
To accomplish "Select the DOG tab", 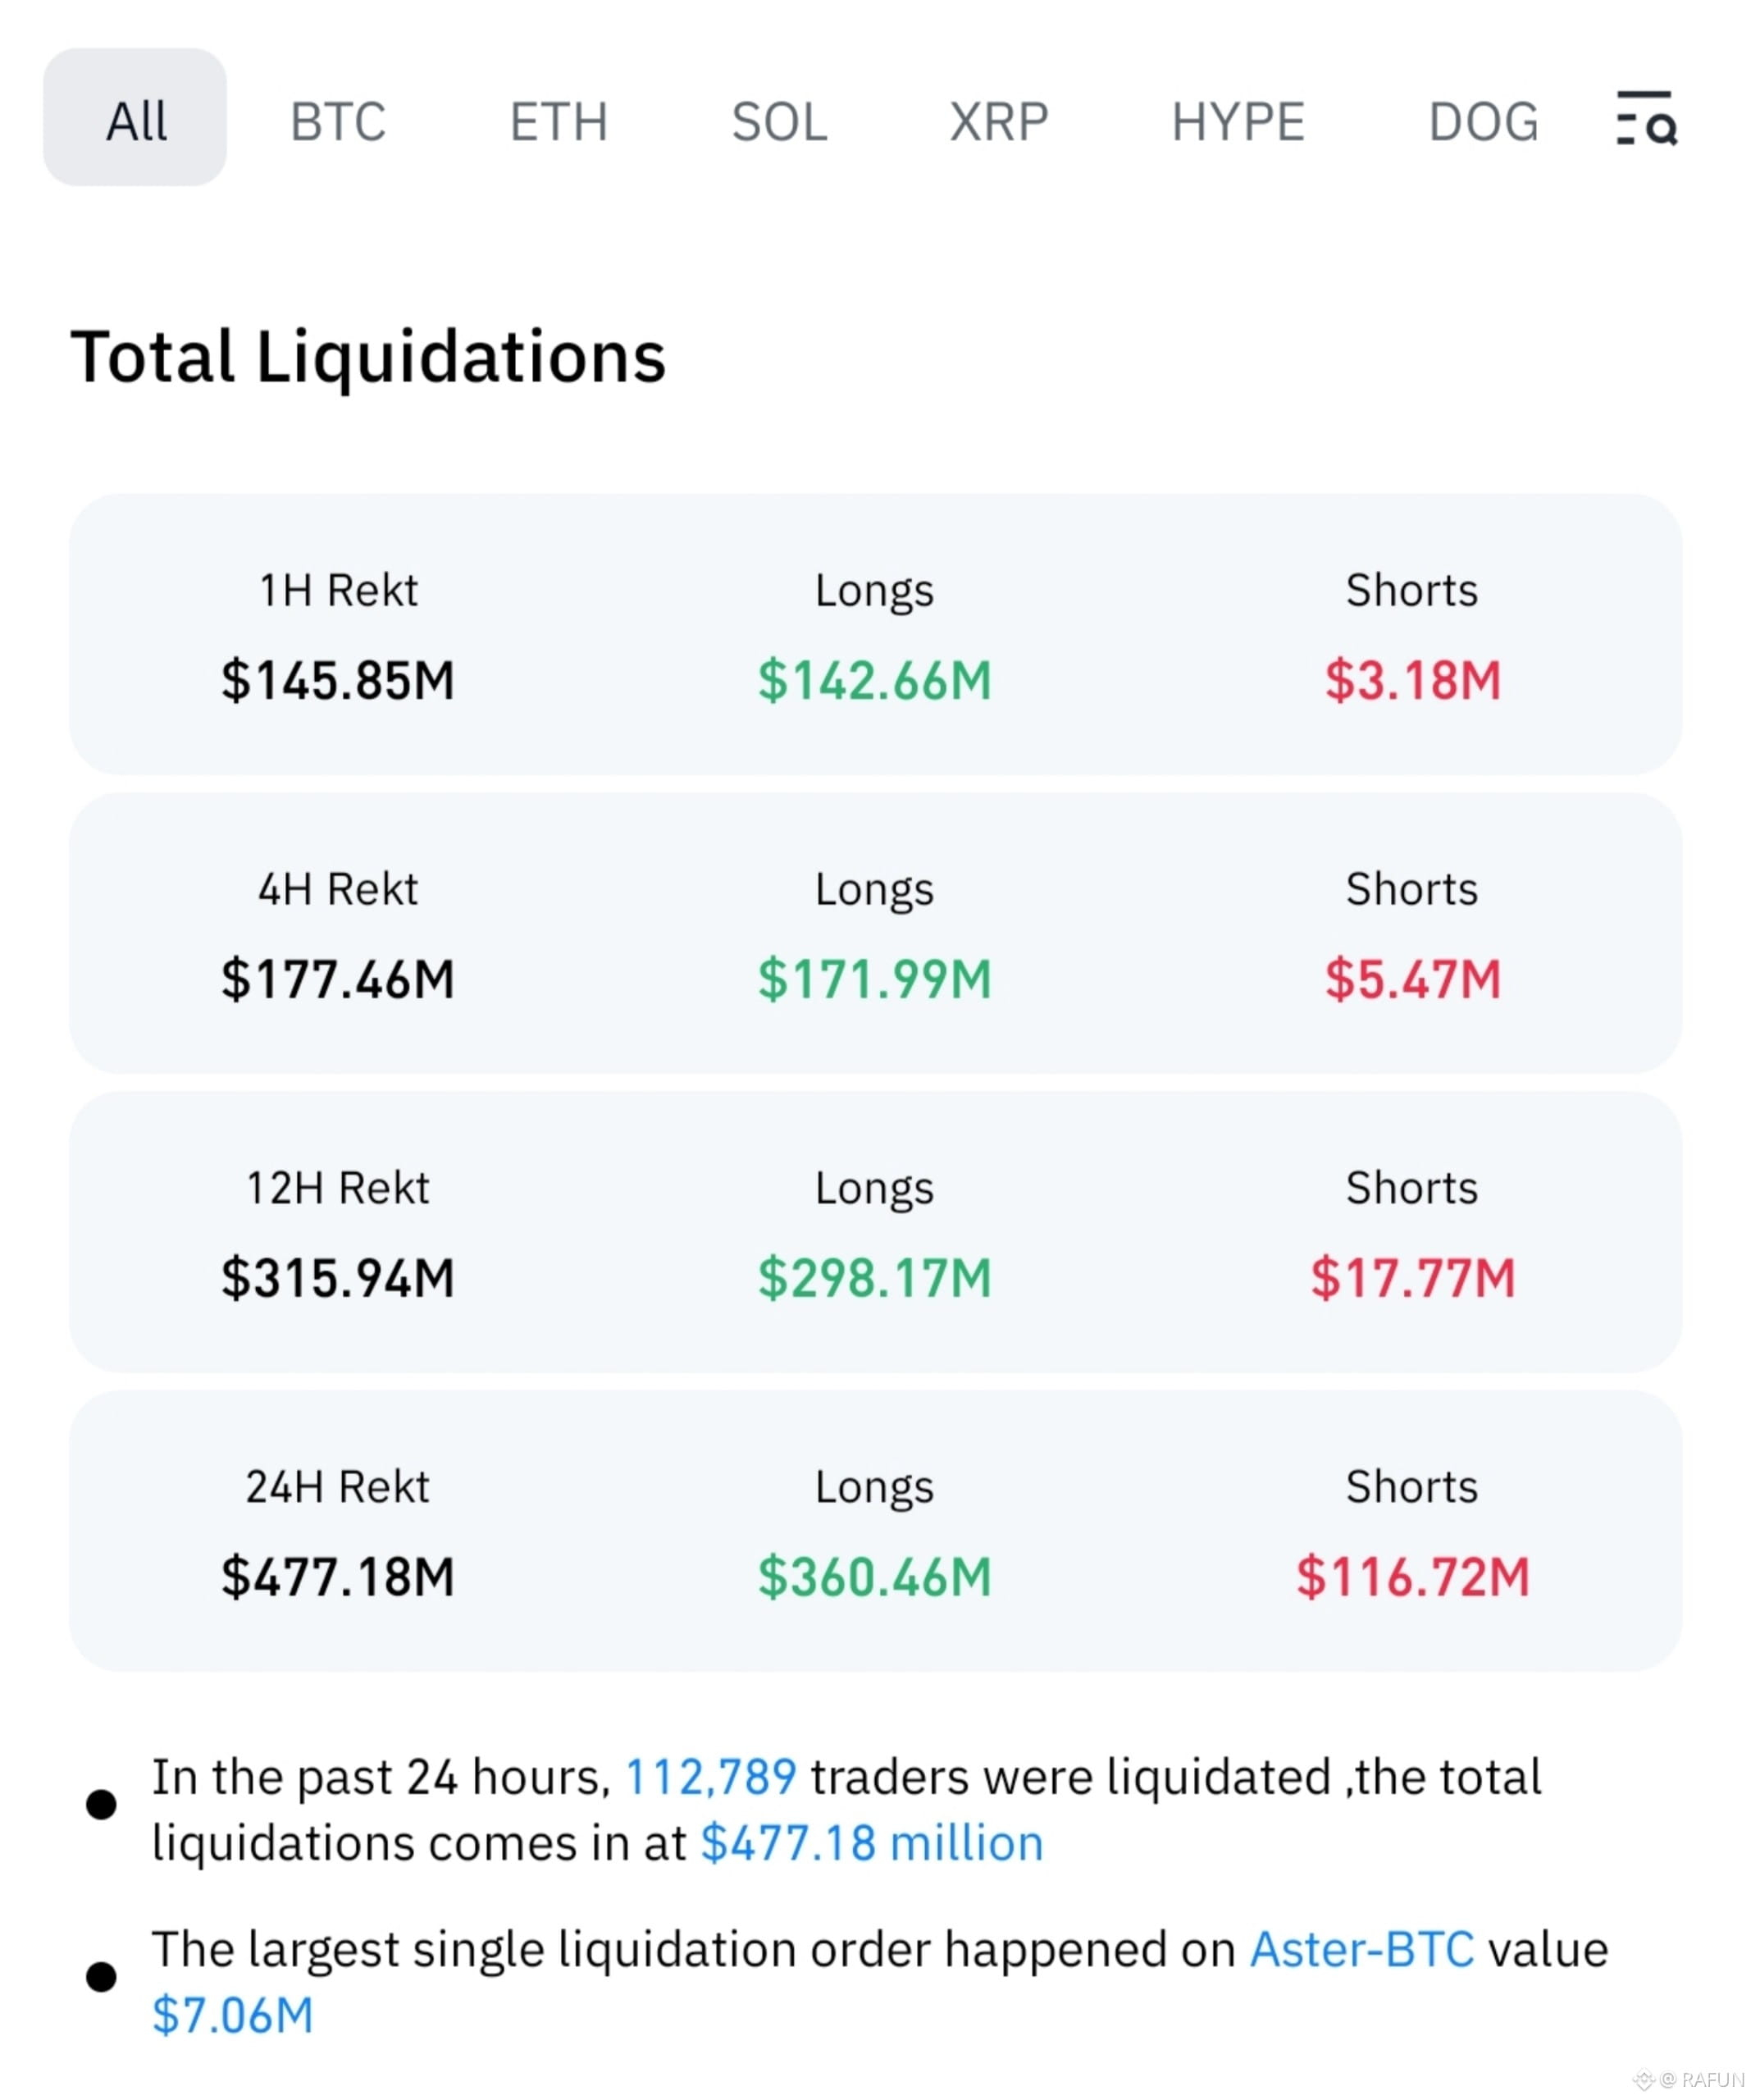I will 1483,122.
